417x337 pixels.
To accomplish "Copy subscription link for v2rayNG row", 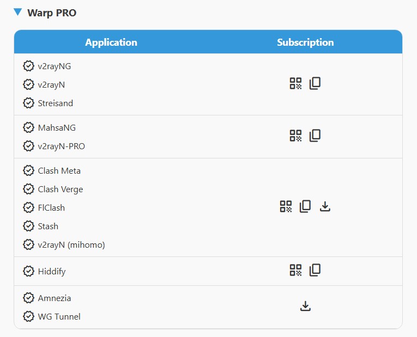I will coord(315,84).
